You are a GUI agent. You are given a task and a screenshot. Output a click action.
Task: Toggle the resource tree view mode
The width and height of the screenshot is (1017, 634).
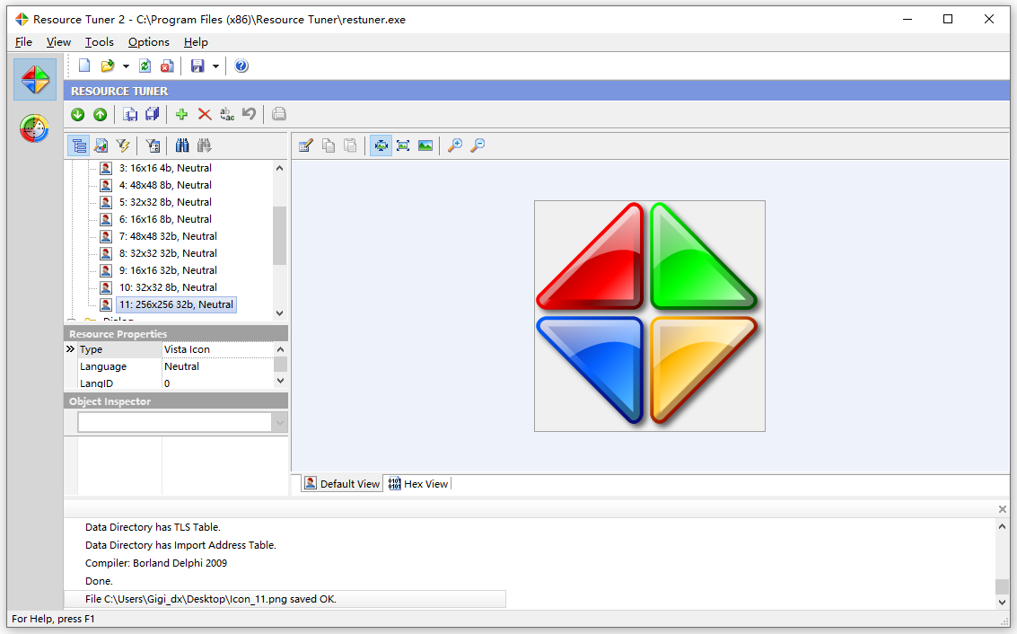[x=79, y=145]
